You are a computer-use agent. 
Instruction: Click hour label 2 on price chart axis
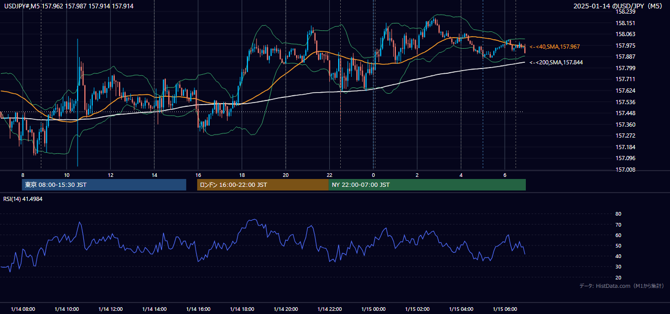(417, 175)
